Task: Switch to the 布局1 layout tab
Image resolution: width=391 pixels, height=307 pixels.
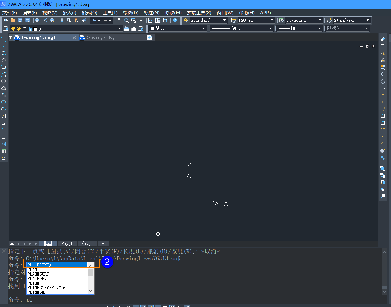Action: 67,243
